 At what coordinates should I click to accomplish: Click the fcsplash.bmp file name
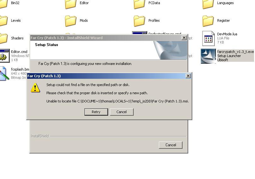coord(20,69)
